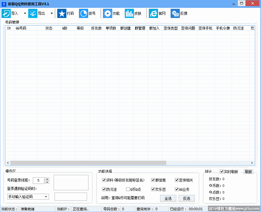Click the 全选 button

[x=168, y=198]
